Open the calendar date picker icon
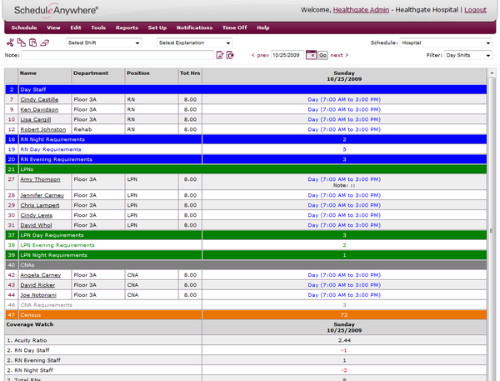Screen dimensions: 500x381 coord(311,55)
